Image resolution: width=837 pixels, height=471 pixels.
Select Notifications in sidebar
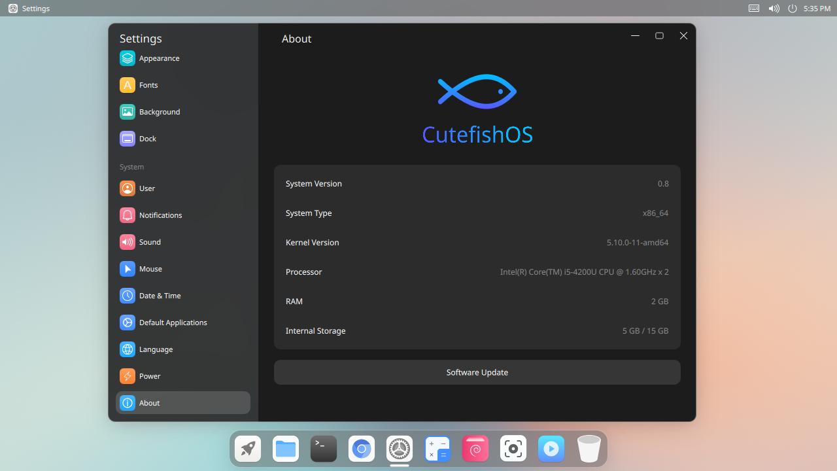pyautogui.click(x=183, y=215)
